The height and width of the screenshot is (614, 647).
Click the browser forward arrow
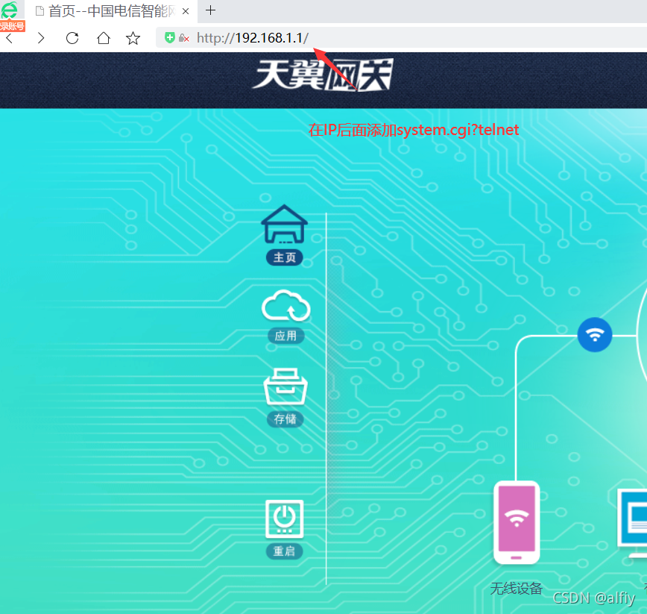click(x=40, y=38)
